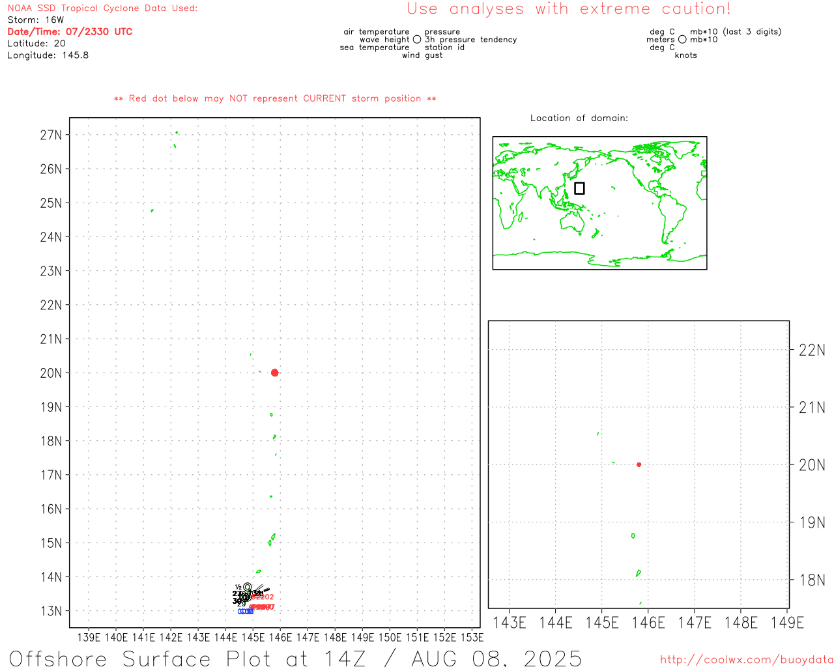This screenshot has width=834, height=667.
Task: Click the '25N' axis label
Action: 51,203
